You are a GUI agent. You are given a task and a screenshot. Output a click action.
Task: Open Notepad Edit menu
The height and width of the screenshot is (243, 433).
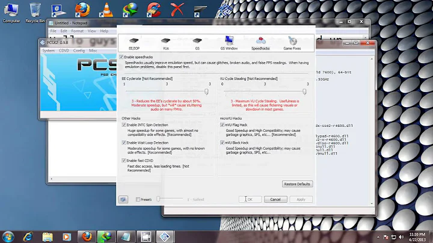point(64,31)
